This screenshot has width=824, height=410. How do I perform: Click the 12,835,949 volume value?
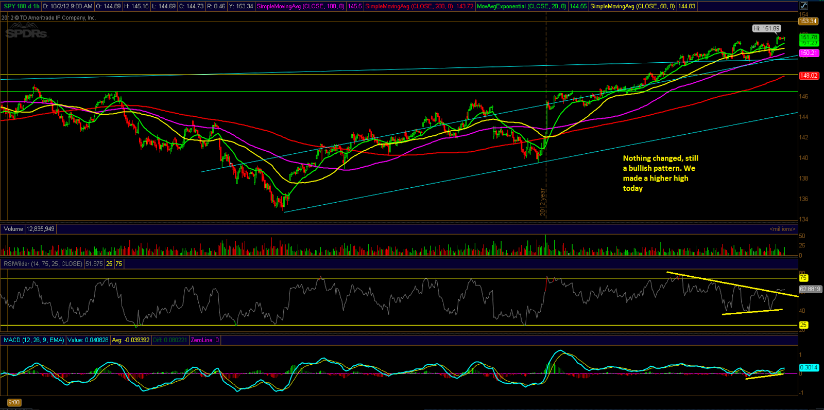[41, 229]
